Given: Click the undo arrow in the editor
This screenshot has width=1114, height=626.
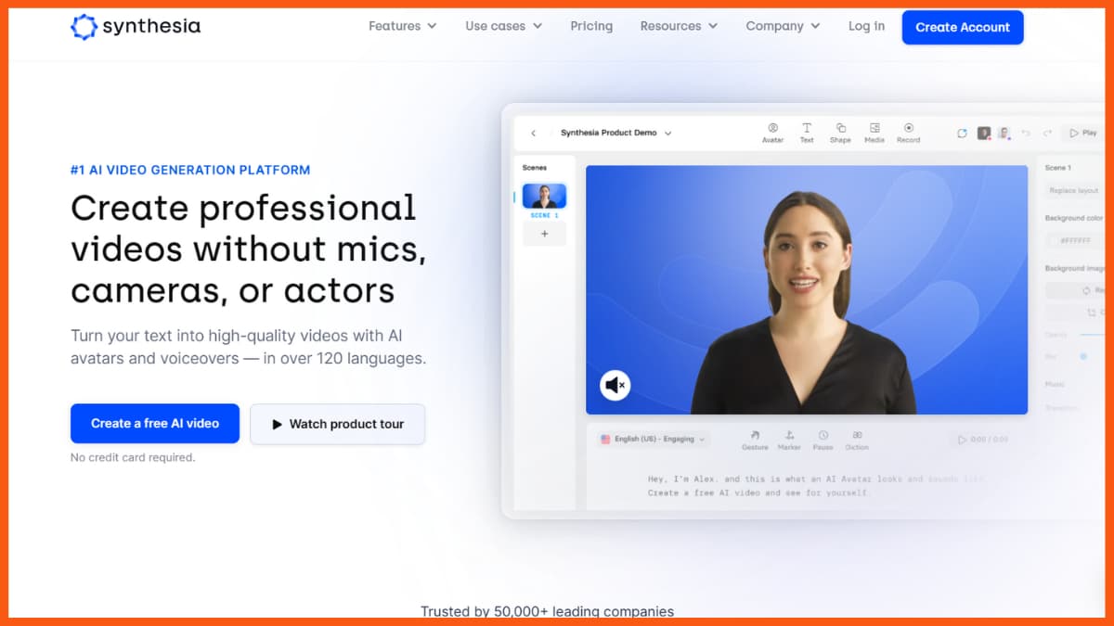Looking at the screenshot, I should tap(1026, 134).
